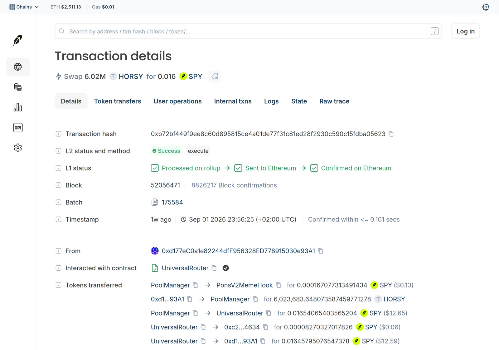Switch to Token transfers tab
This screenshot has height=350, width=499.
(118, 101)
